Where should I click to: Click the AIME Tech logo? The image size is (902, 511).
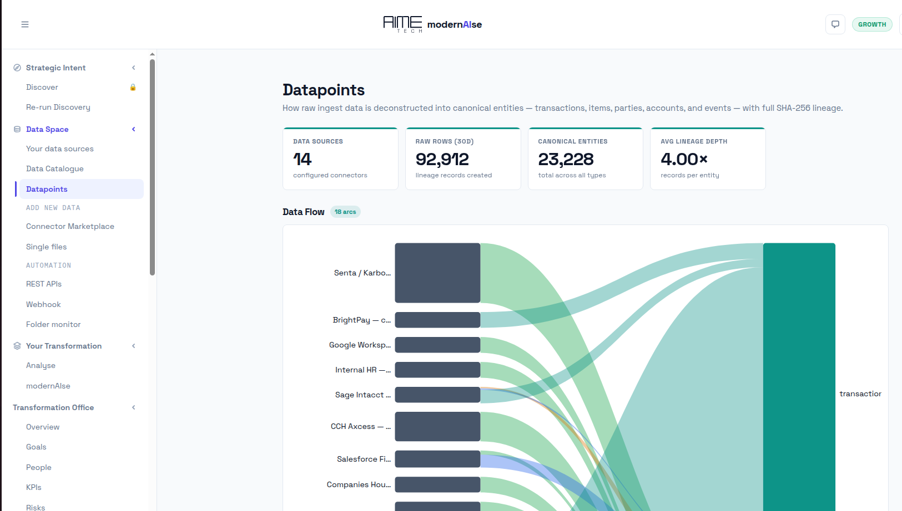(402, 24)
